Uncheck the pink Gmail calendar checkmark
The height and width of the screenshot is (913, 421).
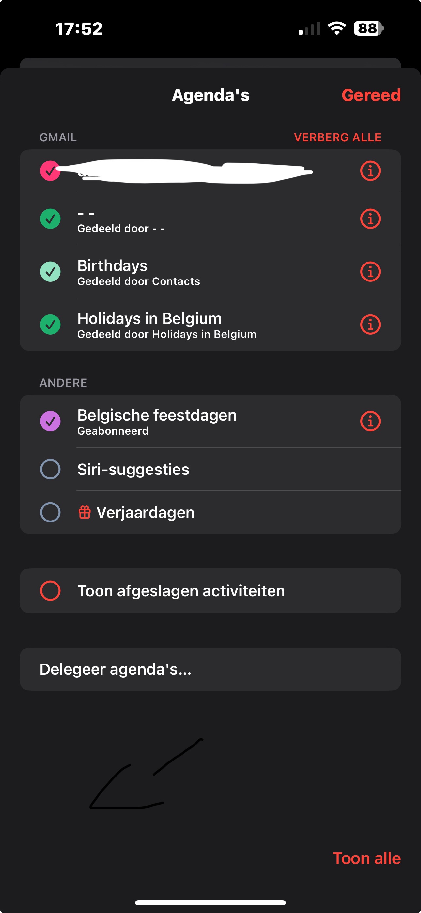[50, 171]
